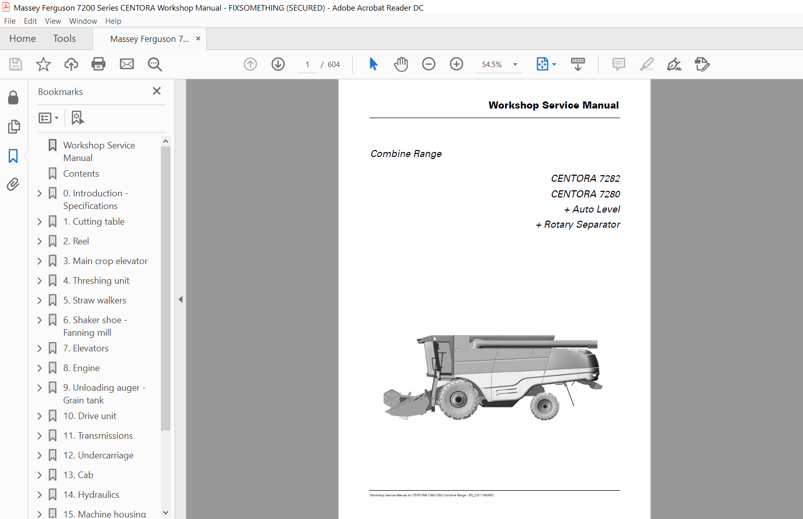The width and height of the screenshot is (803, 519).
Task: Open the 10. Drive unit bookmark
Action: (x=90, y=416)
